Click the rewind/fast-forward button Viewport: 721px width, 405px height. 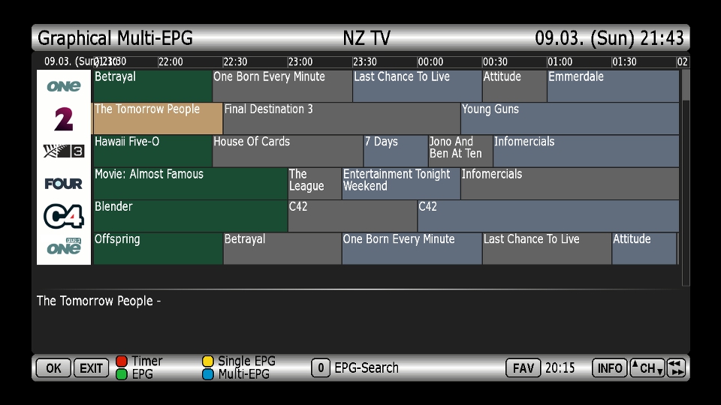[x=676, y=368]
